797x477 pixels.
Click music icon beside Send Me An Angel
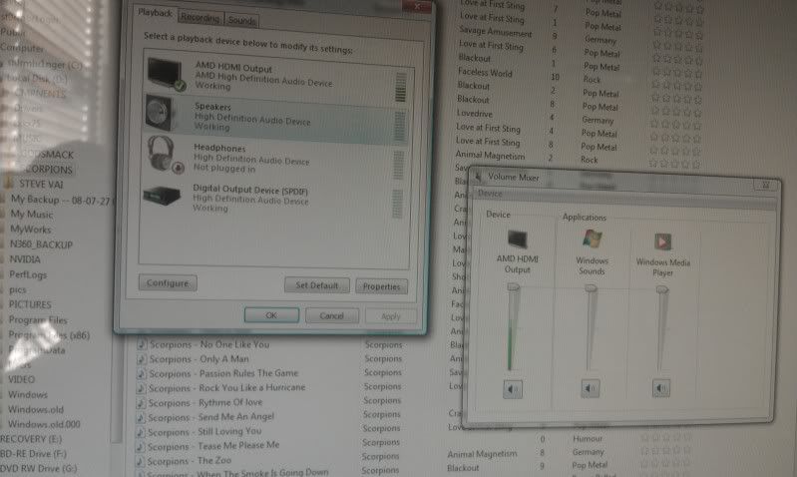141,418
